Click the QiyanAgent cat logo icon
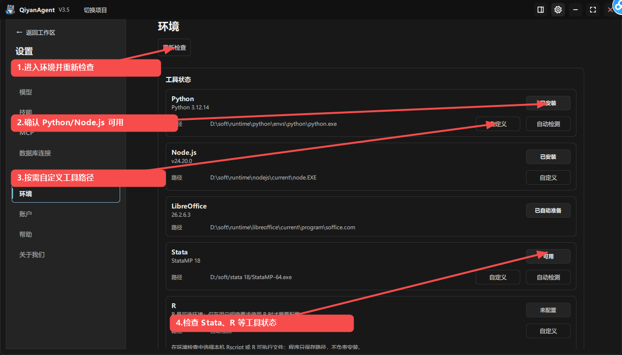This screenshot has height=355, width=622. [10, 10]
